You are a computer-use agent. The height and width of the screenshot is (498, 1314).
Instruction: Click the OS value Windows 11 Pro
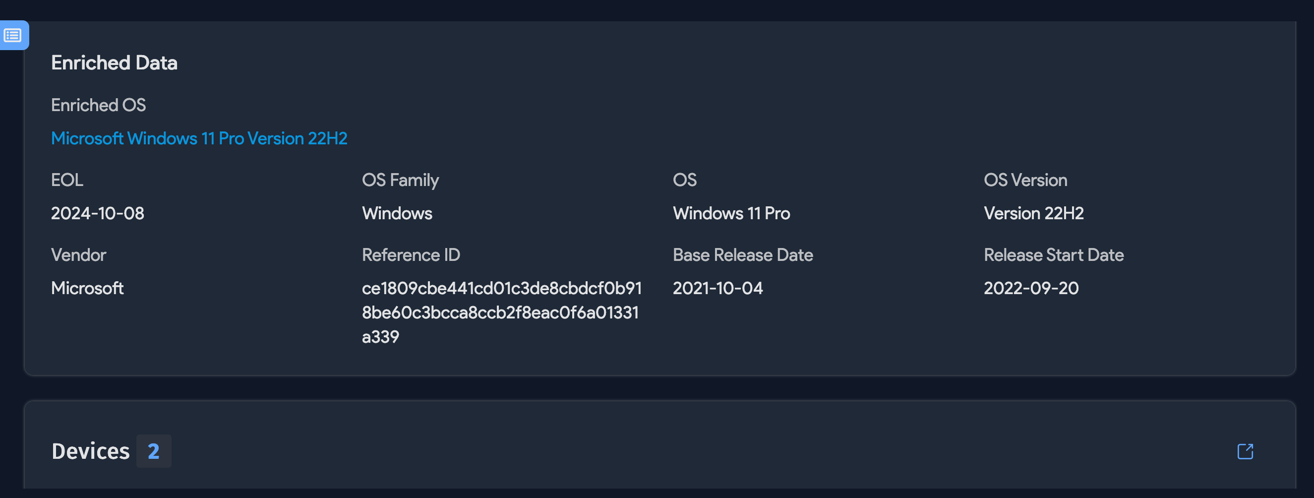pos(731,213)
